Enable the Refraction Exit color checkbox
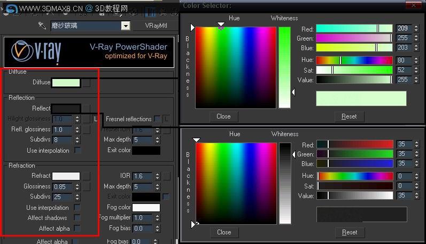426x244 pixels. point(166,196)
